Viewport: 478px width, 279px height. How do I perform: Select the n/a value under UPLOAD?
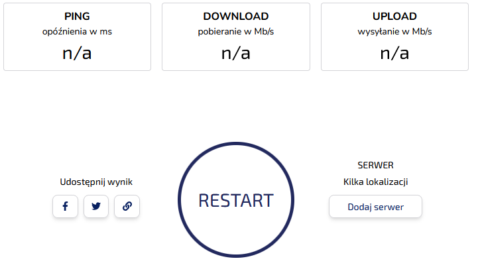click(x=394, y=53)
